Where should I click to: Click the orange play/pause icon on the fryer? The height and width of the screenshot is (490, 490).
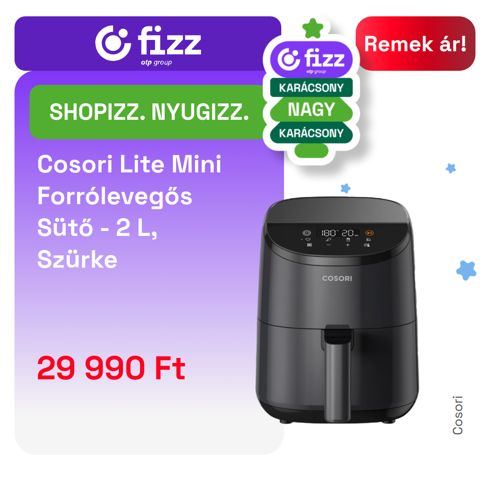click(369, 233)
